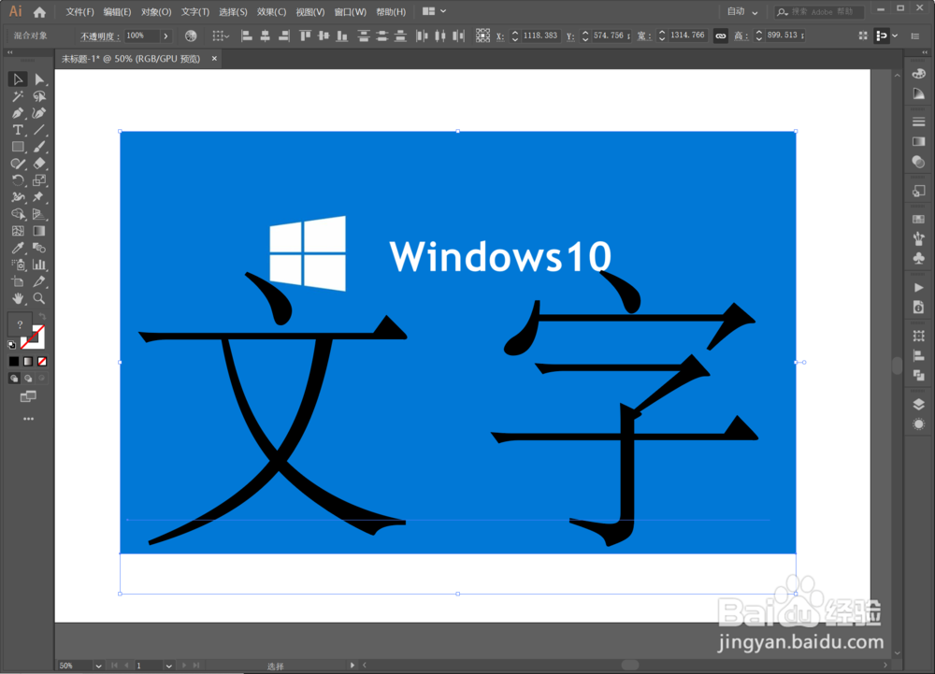
Task: Choose the Shaper tool
Action: click(x=17, y=164)
